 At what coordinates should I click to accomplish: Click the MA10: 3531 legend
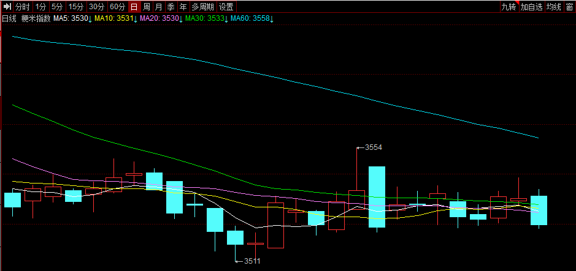(116, 19)
